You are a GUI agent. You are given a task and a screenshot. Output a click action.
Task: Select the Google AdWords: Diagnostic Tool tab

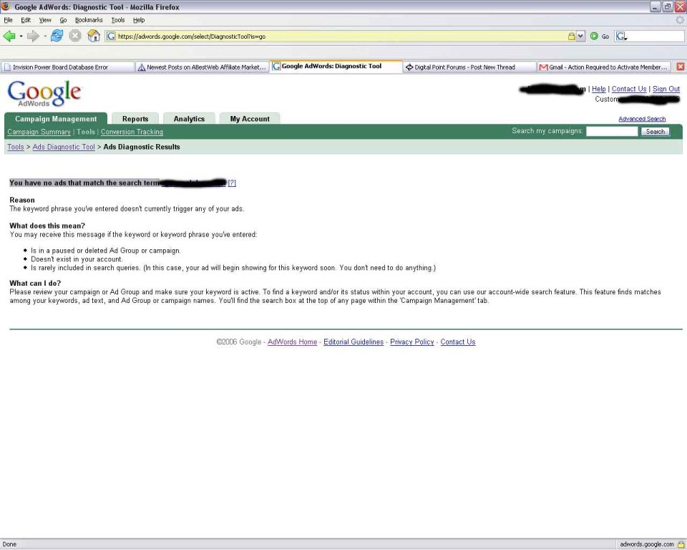point(336,66)
